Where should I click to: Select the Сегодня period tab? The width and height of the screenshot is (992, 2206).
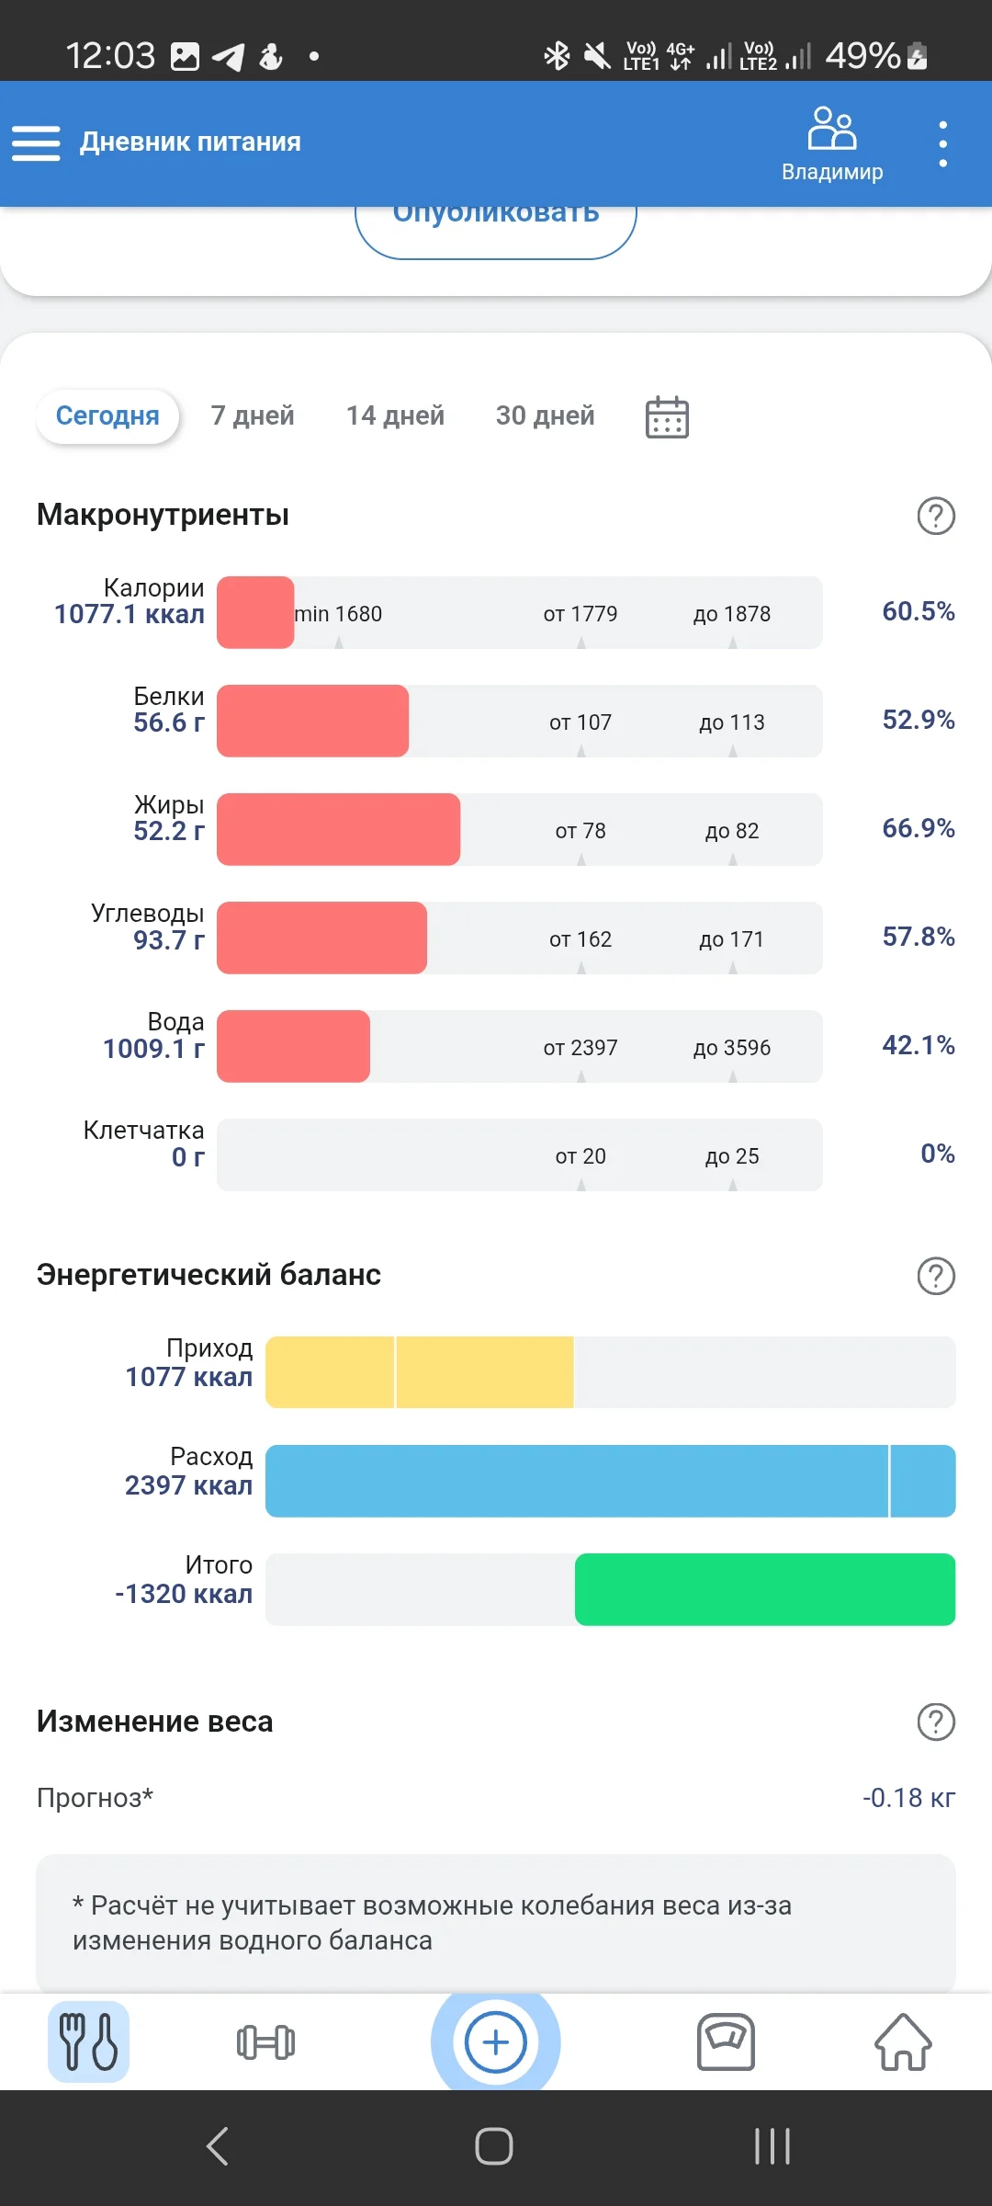(x=107, y=416)
